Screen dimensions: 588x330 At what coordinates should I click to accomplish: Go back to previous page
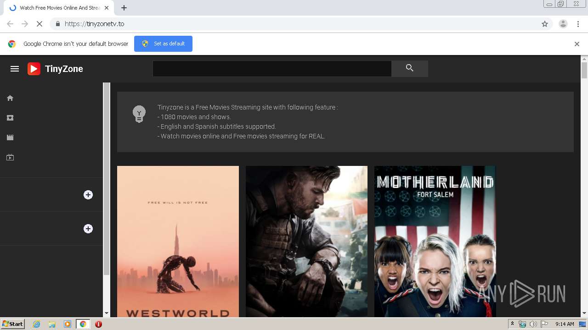[10, 24]
